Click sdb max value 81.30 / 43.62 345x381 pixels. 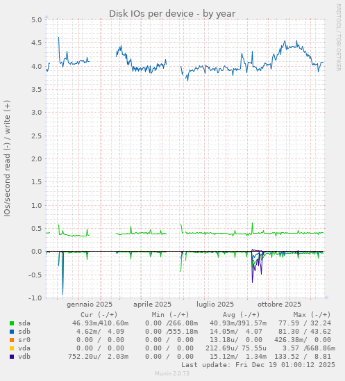(x=305, y=332)
